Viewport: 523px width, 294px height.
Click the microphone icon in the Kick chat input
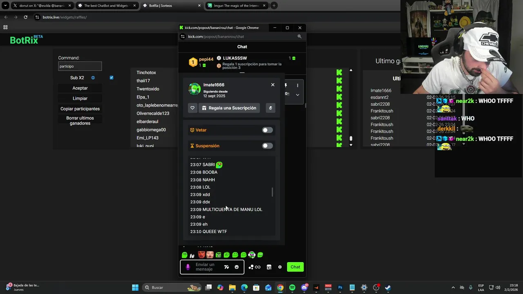pyautogui.click(x=188, y=267)
